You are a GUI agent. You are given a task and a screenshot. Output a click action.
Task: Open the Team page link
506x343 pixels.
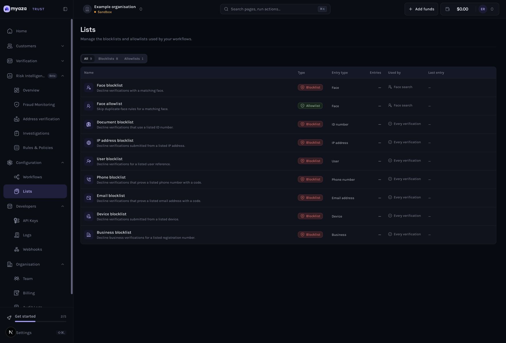point(35,279)
